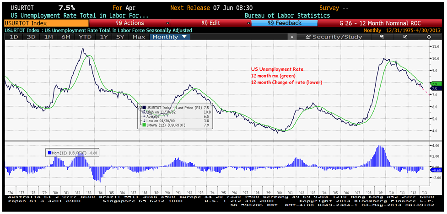Select the YTD range tab
Image resolution: width=447 pixels, height=214 pixels.
(x=84, y=37)
